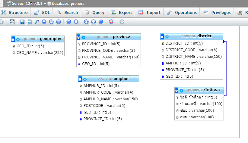The image size is (248, 143).
Task: Click the Create relation icon
Action: [x=37, y=22]
